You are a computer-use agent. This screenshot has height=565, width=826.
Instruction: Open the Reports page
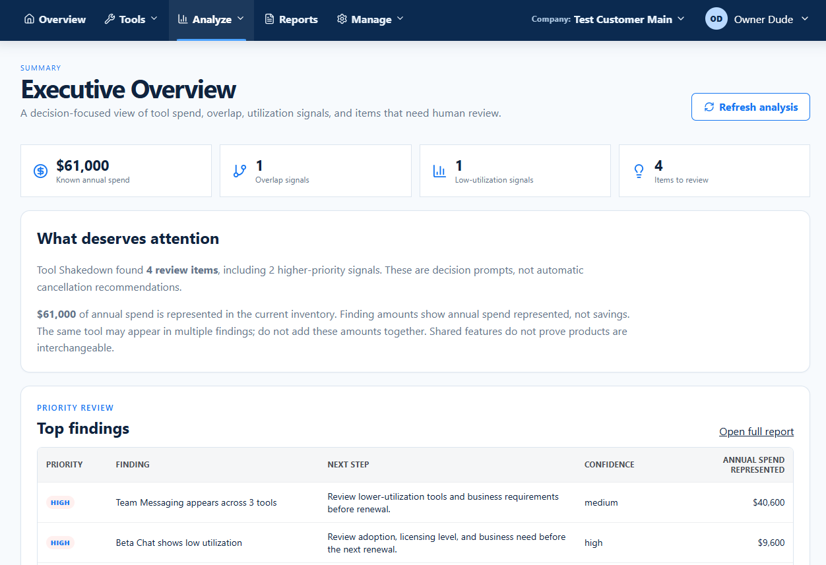tap(291, 19)
